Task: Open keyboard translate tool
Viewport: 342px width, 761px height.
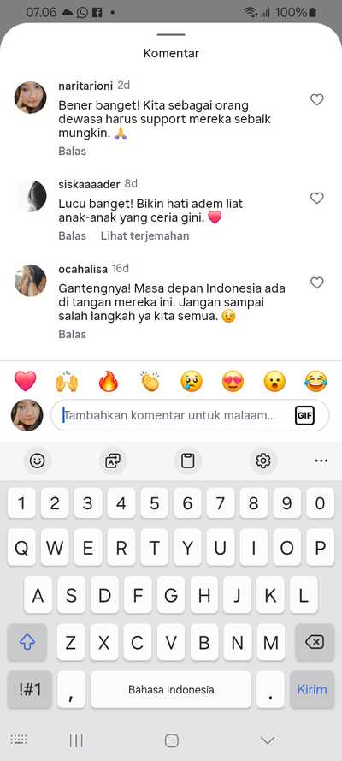Action: pyautogui.click(x=113, y=461)
